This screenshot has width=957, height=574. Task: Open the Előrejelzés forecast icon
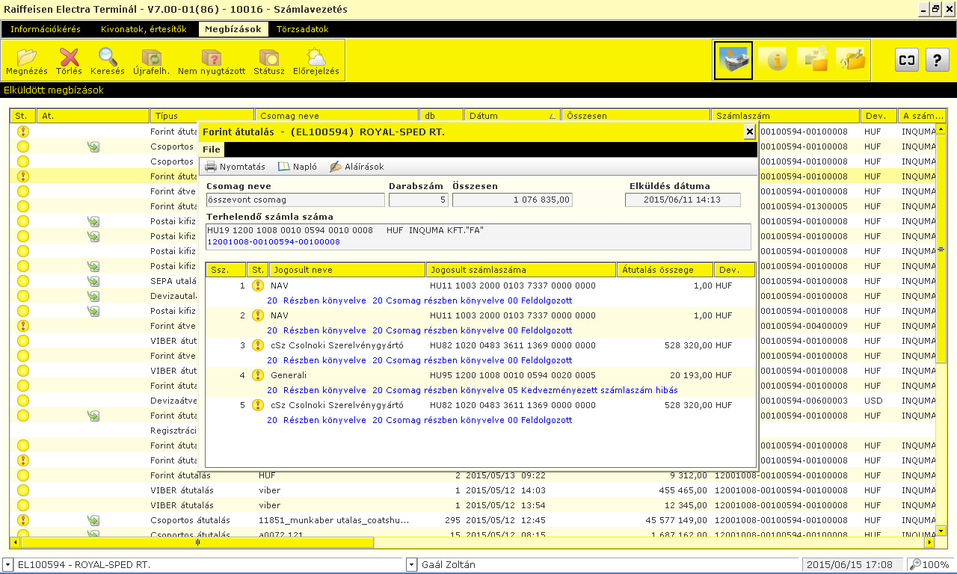click(316, 61)
